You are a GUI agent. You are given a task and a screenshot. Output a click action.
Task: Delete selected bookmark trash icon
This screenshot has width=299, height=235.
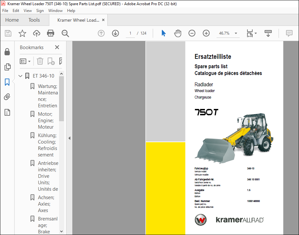(40, 61)
